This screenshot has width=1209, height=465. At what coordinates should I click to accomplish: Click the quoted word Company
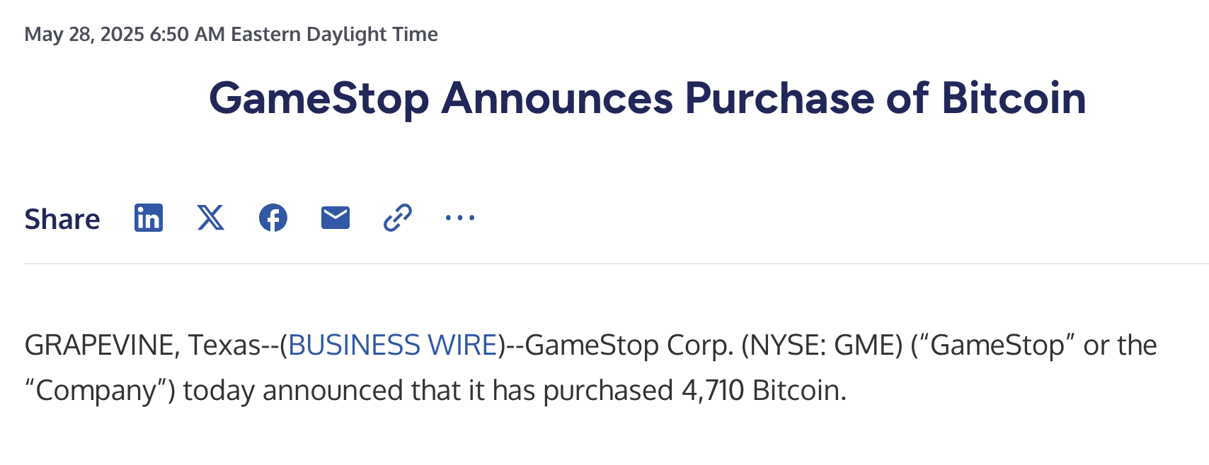pyautogui.click(x=95, y=390)
